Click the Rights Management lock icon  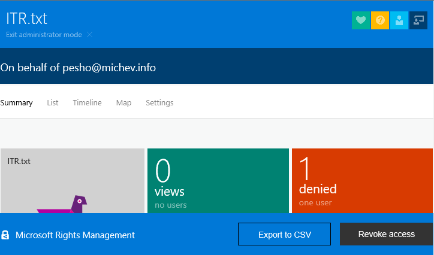[5, 235]
